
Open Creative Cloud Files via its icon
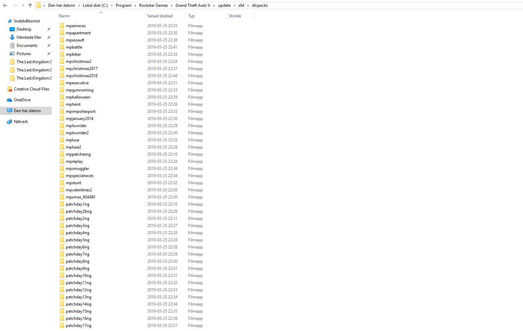tap(10, 89)
